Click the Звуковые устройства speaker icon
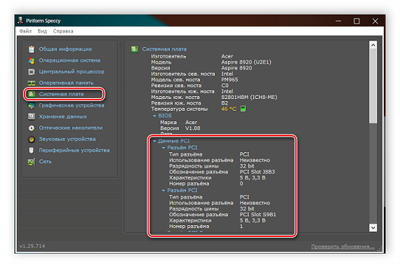 32,139
